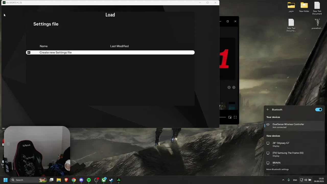Switch to EA SPORTS FC 25 taskbar icon

[x=119, y=180]
